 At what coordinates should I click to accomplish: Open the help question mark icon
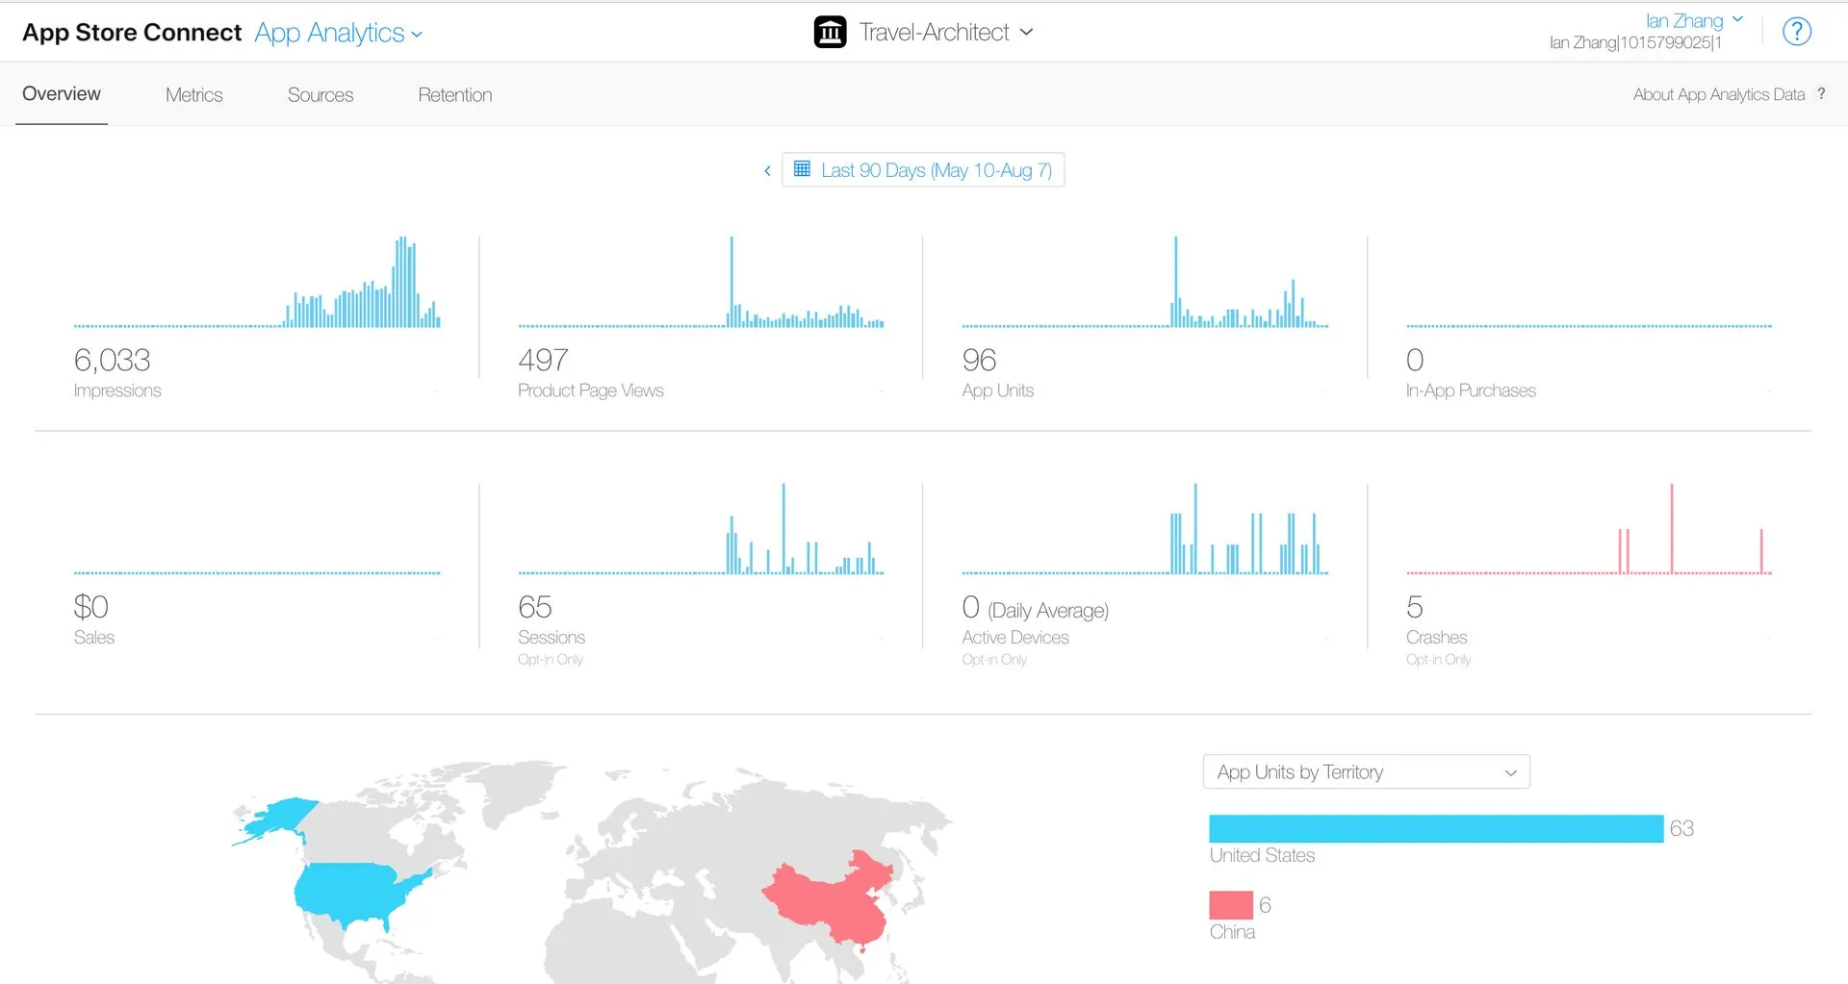(1796, 32)
